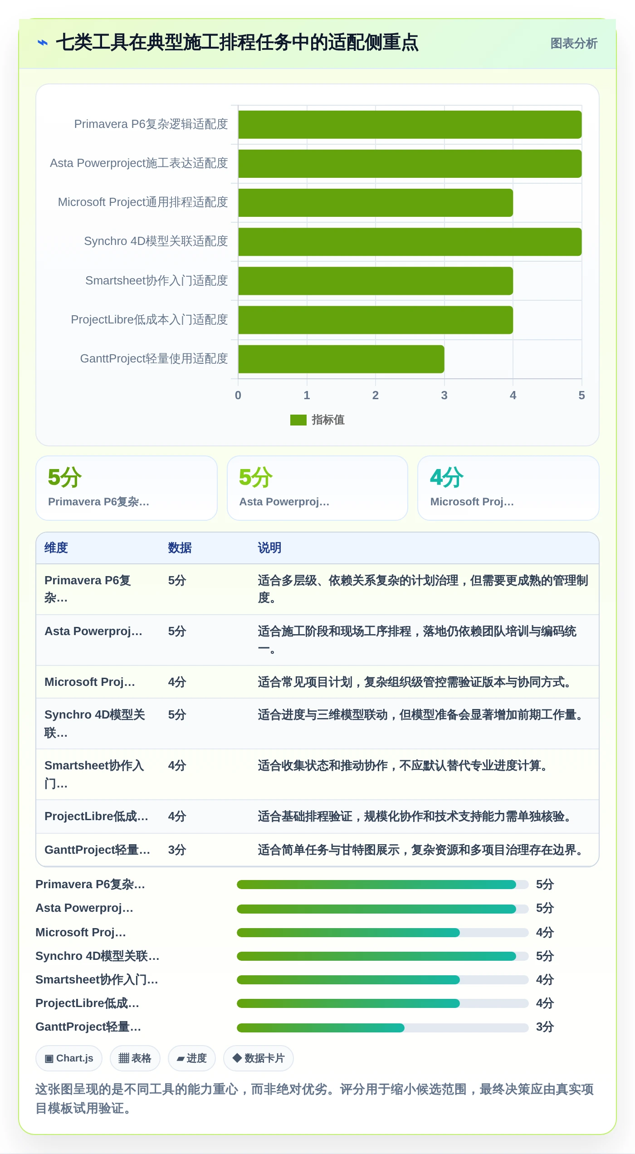This screenshot has width=635, height=1154.
Task: Click the Primavera P6复杂逻辑适配度 axis label
Action: (x=151, y=124)
